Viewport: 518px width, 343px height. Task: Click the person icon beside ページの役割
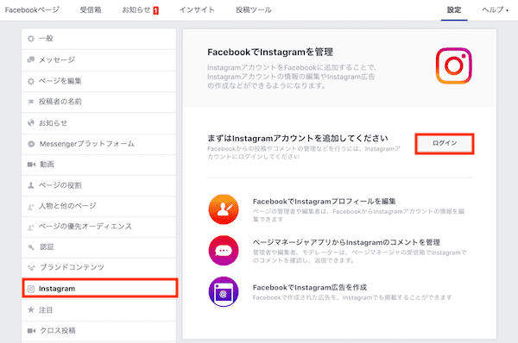31,185
